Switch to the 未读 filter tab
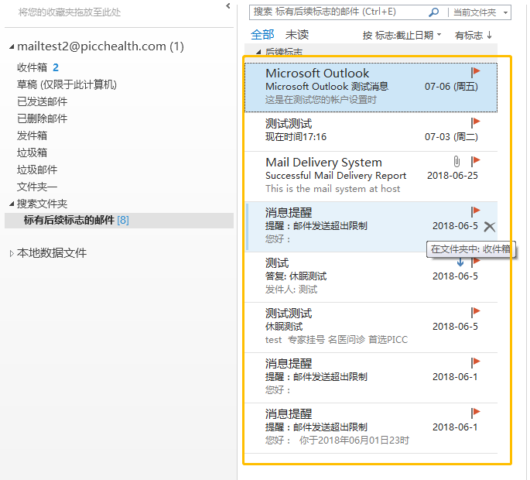This screenshot has width=530, height=480. tap(296, 35)
